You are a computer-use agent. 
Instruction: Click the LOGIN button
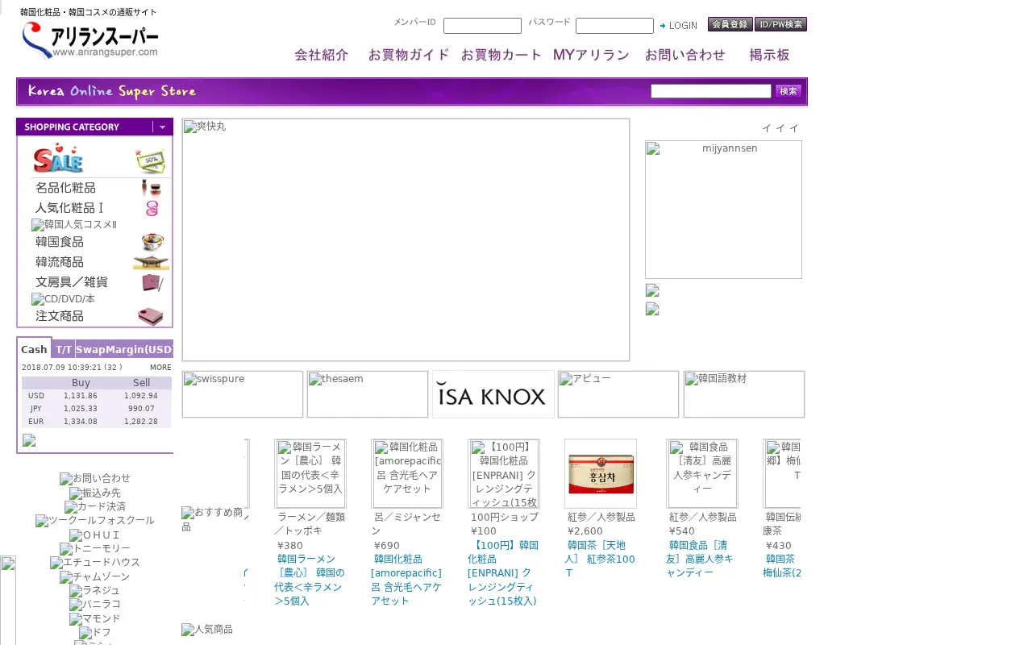point(678,26)
